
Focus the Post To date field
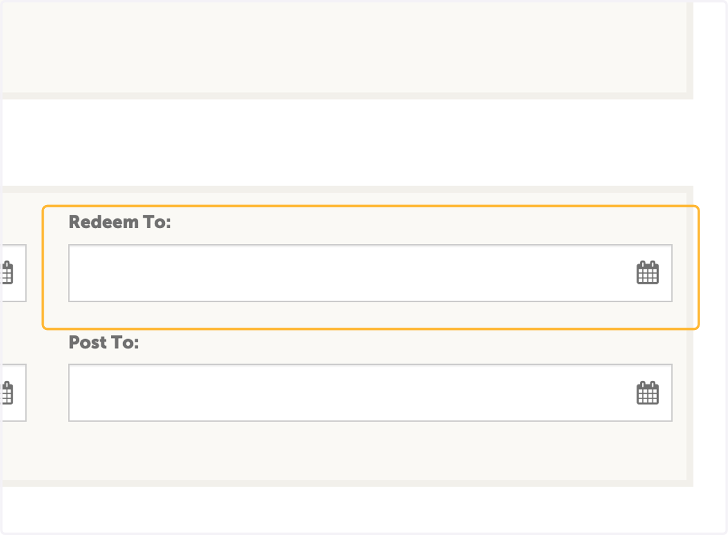370,392
